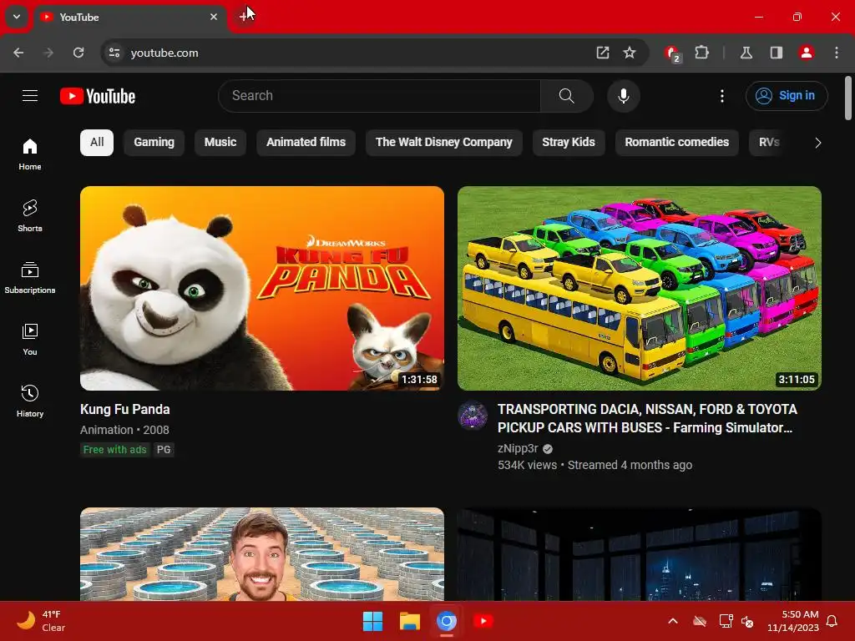Show hidden system tray icons
The width and height of the screenshot is (855, 641).
[x=673, y=621]
